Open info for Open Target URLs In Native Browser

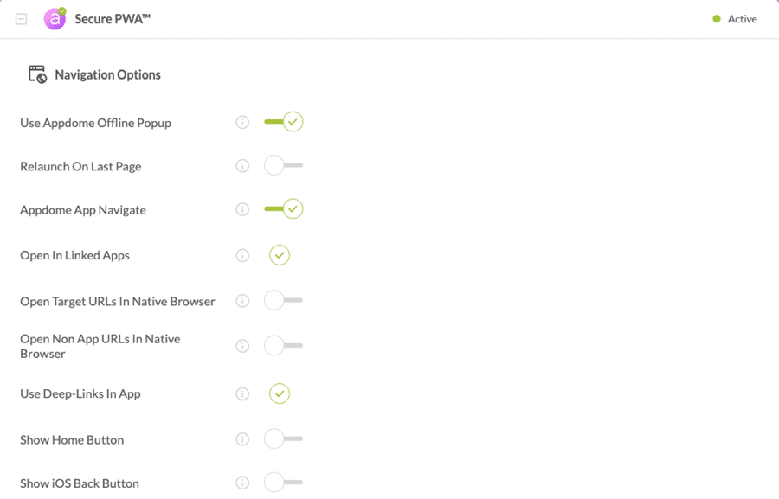[242, 301]
